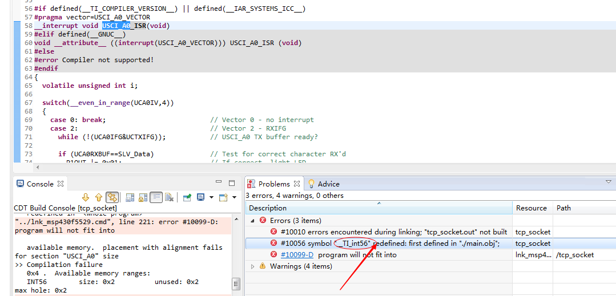Open the #10099-D error link
The image size is (616, 296).
tap(297, 255)
